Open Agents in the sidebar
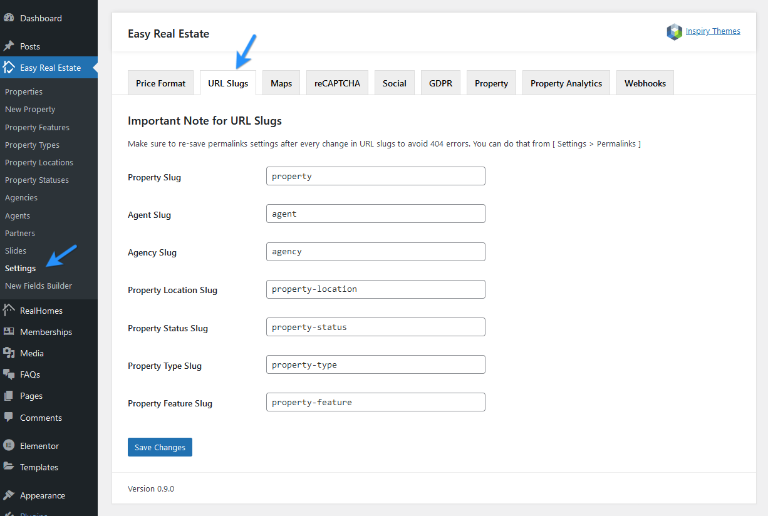Viewport: 768px width, 516px height. click(x=18, y=215)
